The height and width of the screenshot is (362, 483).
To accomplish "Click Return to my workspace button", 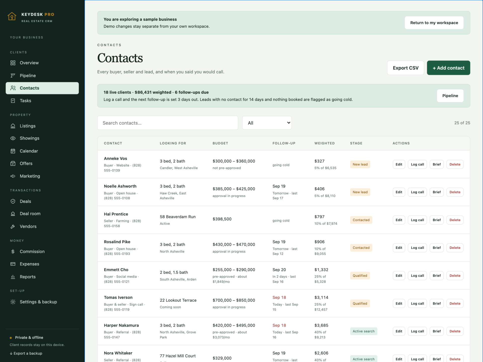I will pos(434,23).
